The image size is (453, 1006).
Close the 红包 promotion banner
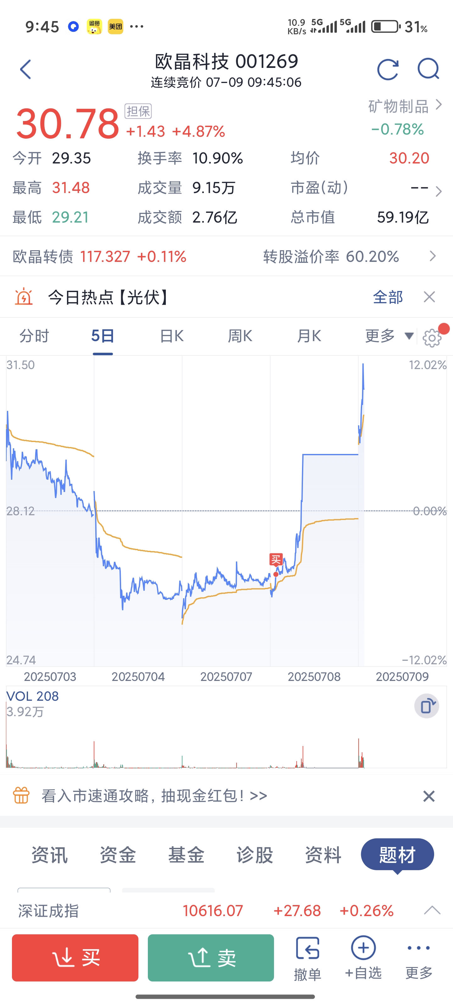429,796
